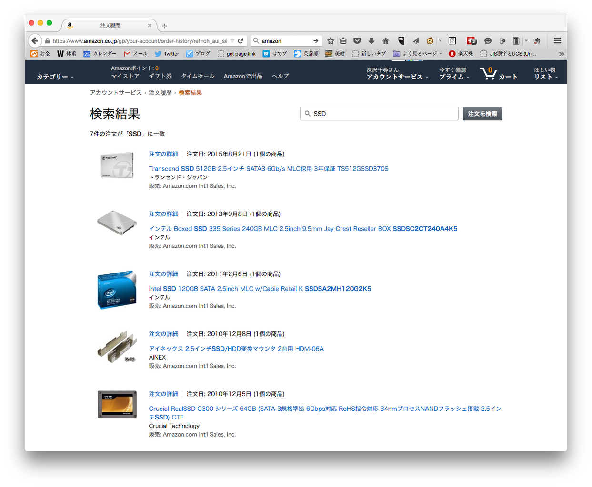This screenshot has width=592, height=487.
Task: Go to マイストア in Amazon nav
Action: pyautogui.click(x=125, y=76)
